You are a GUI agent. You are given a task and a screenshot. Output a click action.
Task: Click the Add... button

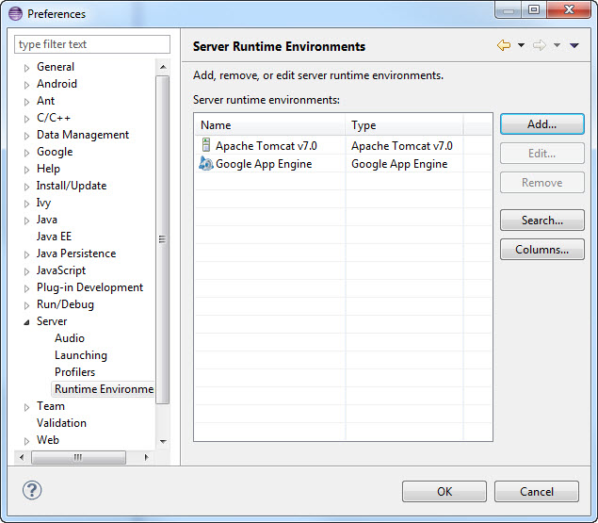[x=541, y=124]
